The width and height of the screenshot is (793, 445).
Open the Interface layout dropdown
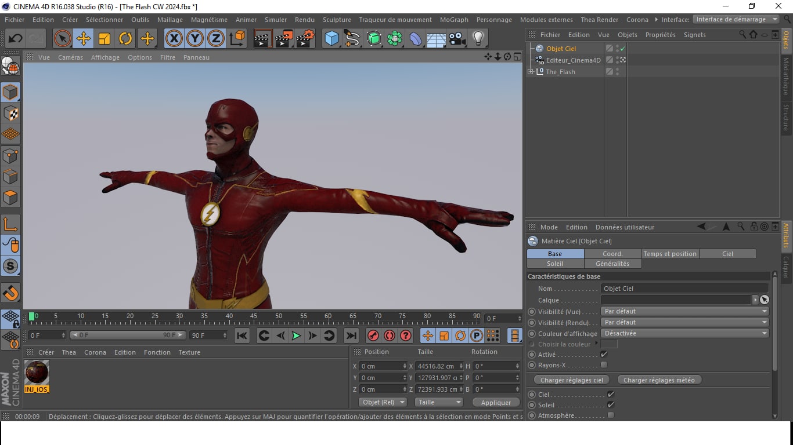pos(736,19)
